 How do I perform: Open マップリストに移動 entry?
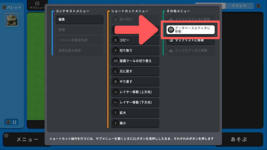pos(190,41)
